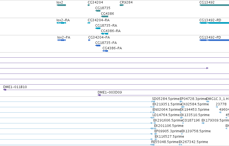
Task: Select the CG34204-PA protein glyph
Action: (x=89, y=40)
